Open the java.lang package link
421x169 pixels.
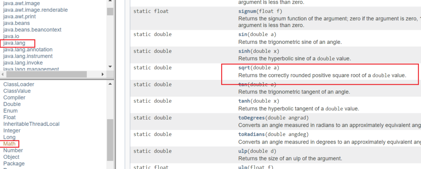point(14,43)
